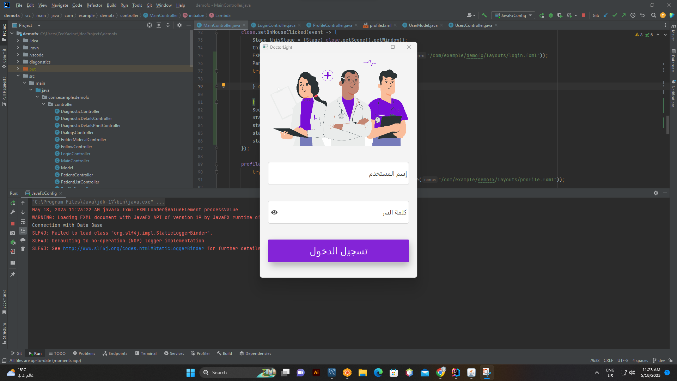The image size is (677, 381).
Task: Open the Refactor menu
Action: coord(94,5)
